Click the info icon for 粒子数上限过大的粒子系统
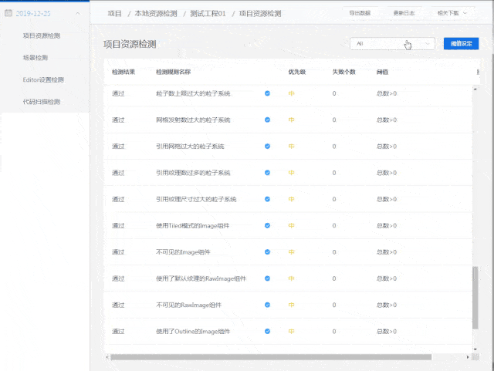The height and width of the screenshot is (371, 494). pyautogui.click(x=267, y=93)
